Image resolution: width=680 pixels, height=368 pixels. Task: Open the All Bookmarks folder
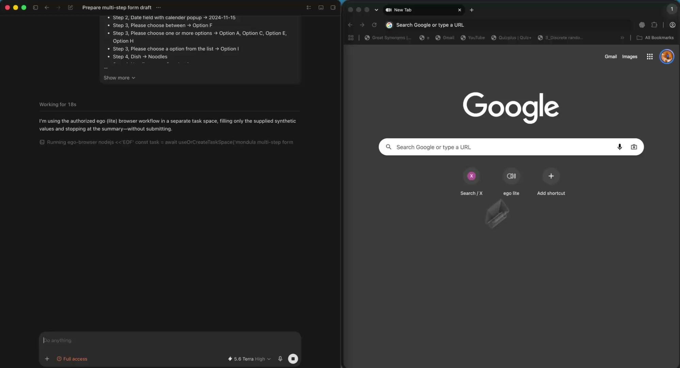pos(655,38)
